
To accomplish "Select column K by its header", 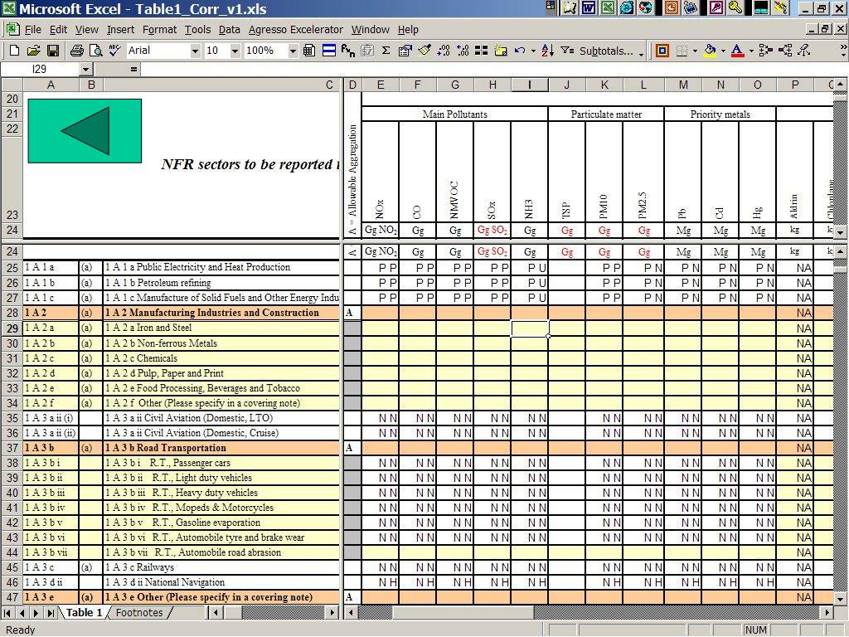I will [604, 85].
